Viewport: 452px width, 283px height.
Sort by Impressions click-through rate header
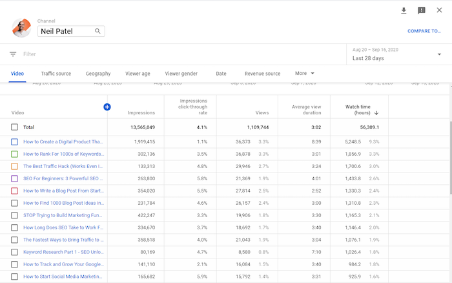pos(192,107)
